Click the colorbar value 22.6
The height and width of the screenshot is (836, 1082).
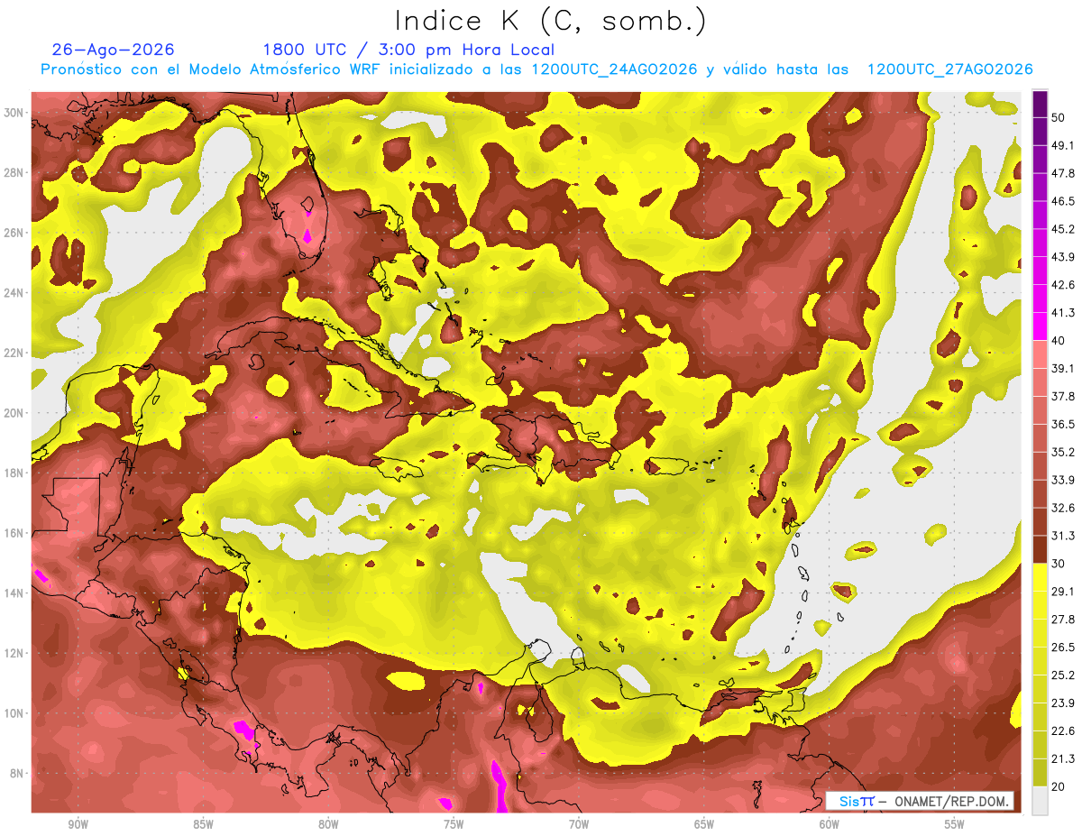click(x=1063, y=731)
